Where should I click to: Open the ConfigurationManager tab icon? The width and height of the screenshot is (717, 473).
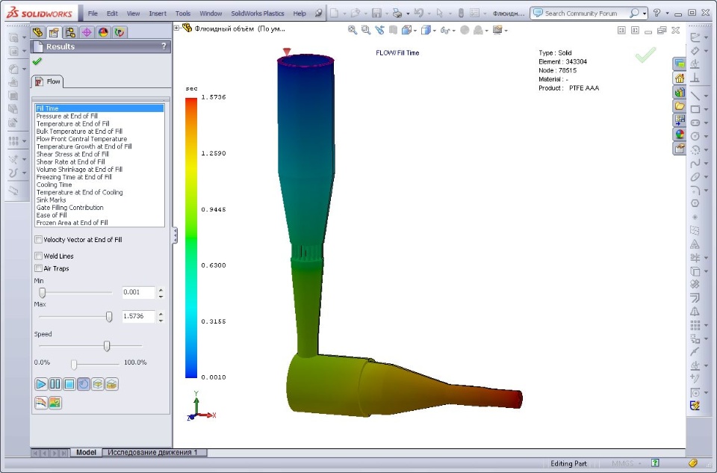70,32
